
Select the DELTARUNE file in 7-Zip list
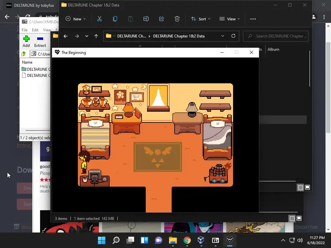[36, 76]
